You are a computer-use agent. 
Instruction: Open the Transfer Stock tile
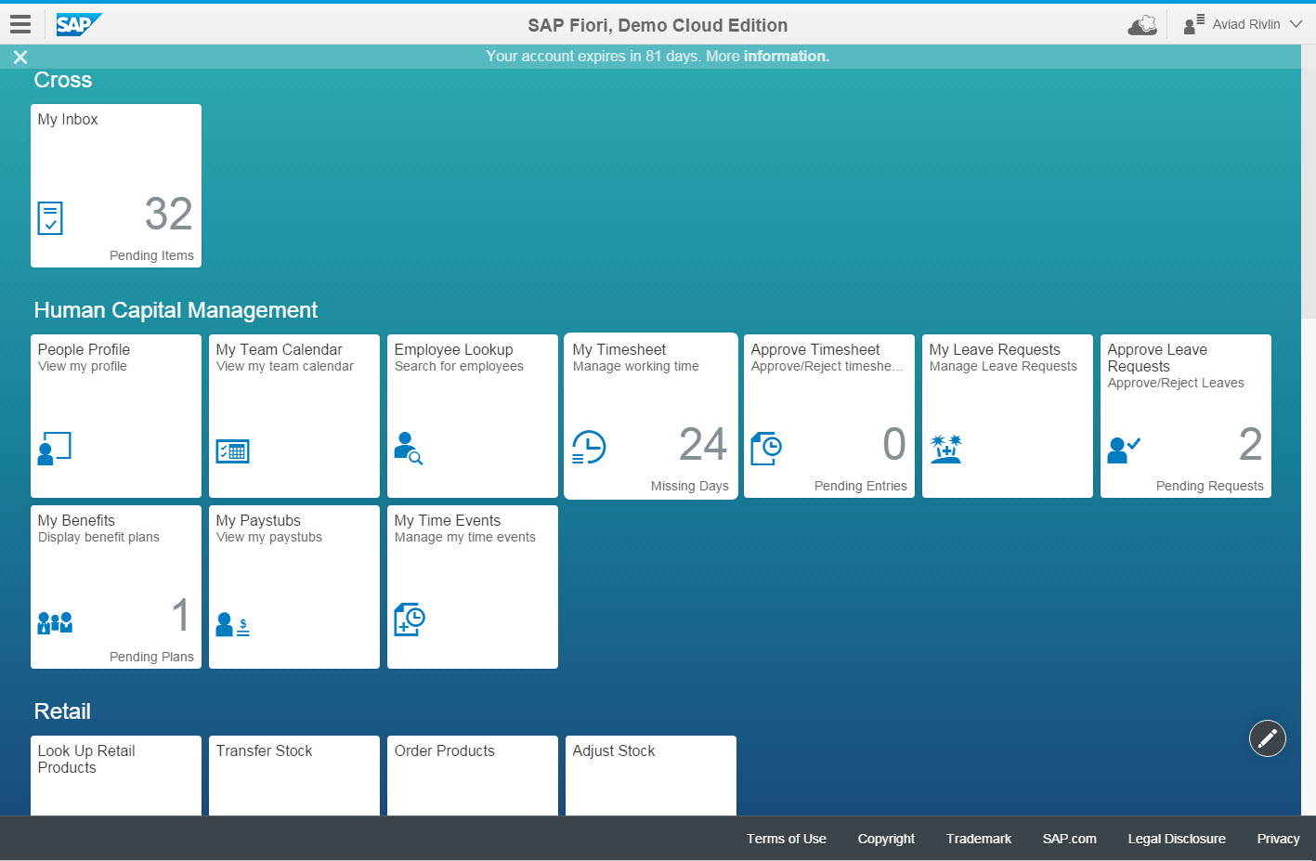(x=294, y=775)
